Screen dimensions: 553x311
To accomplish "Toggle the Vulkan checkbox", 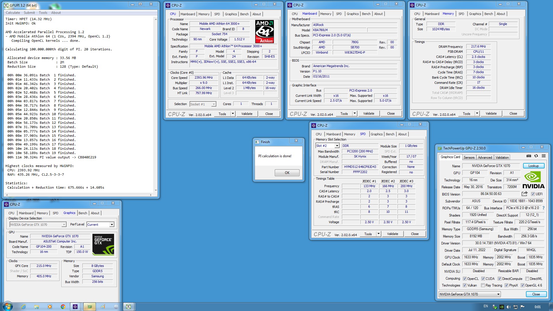I will [465, 285].
